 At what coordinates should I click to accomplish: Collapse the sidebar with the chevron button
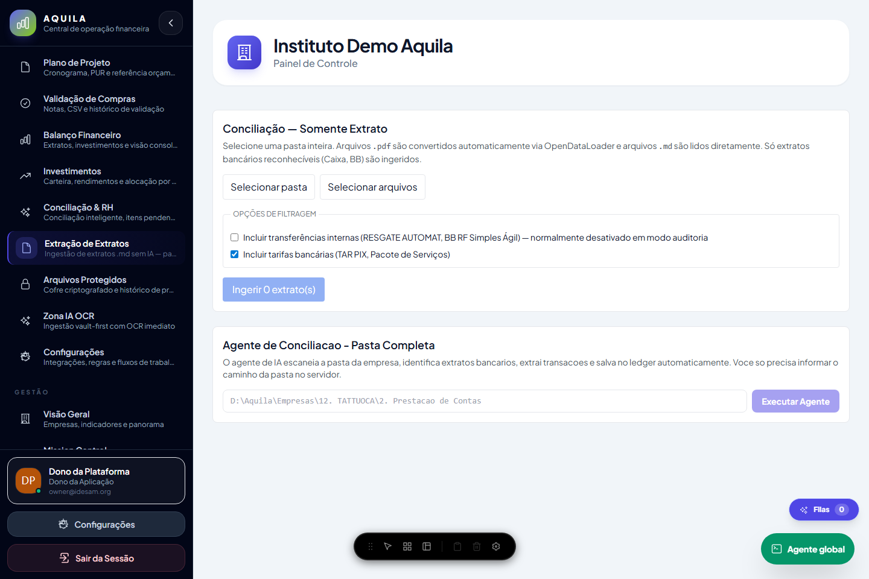tap(171, 23)
